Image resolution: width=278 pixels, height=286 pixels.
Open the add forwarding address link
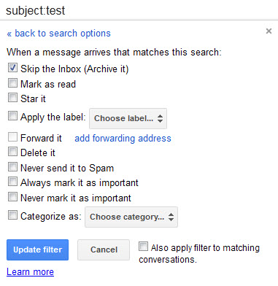pos(123,138)
